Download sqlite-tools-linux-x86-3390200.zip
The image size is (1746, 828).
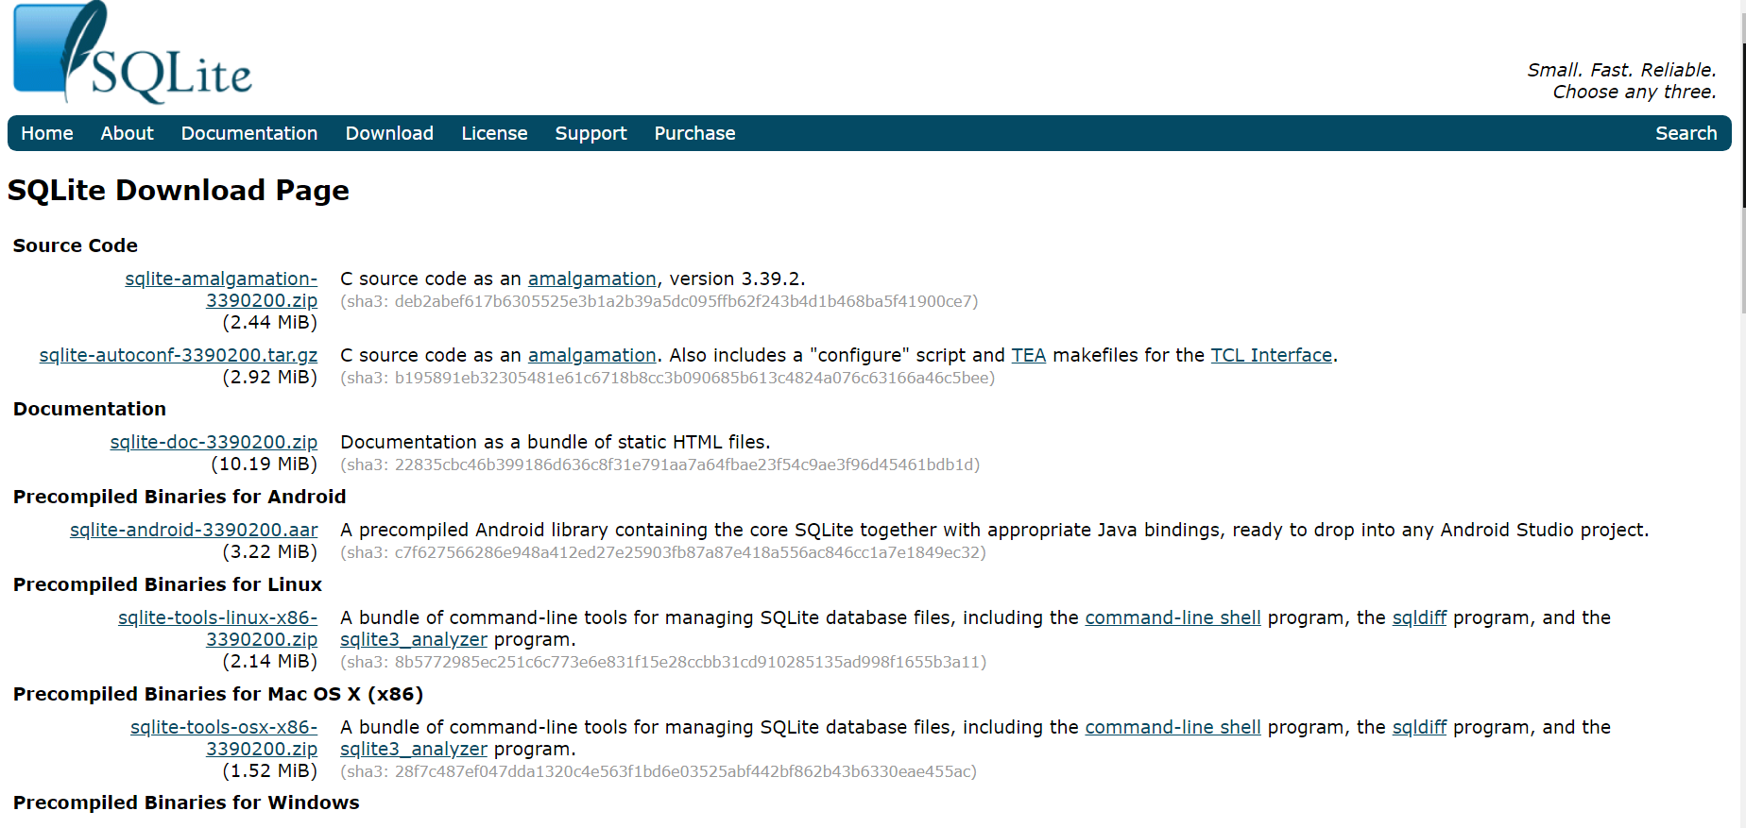(x=216, y=617)
